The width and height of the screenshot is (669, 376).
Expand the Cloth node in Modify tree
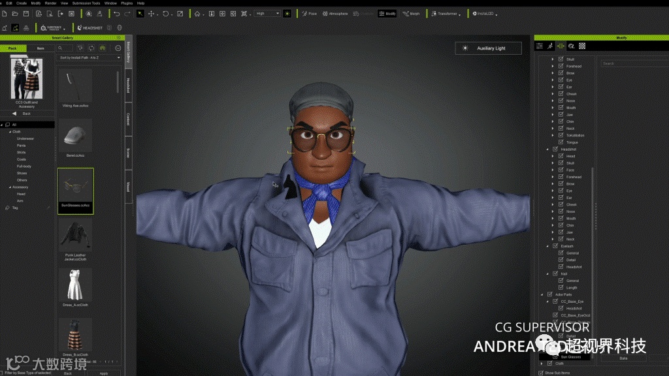[542, 364]
